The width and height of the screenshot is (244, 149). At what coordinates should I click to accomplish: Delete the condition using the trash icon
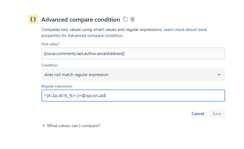coord(133,20)
